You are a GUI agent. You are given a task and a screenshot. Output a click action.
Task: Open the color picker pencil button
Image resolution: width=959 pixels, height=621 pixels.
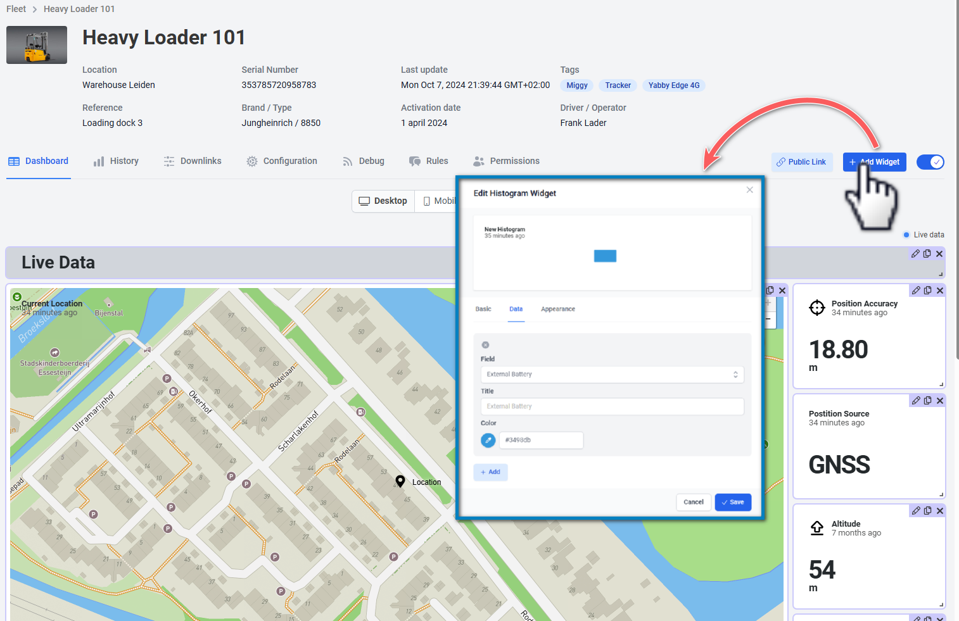tap(488, 440)
